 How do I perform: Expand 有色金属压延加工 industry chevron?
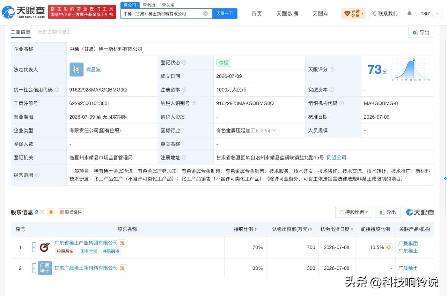274,131
